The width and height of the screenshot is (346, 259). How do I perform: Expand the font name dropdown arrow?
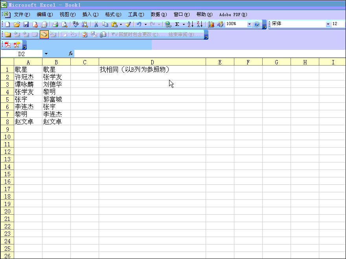point(328,24)
